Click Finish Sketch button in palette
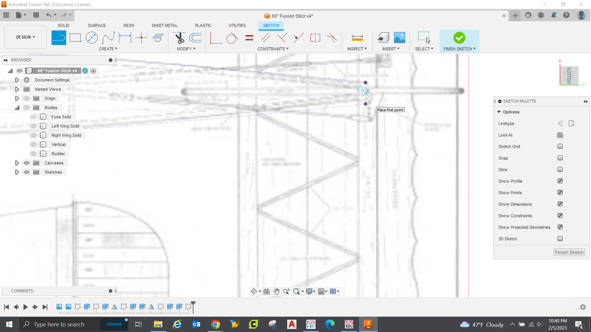 tap(569, 252)
